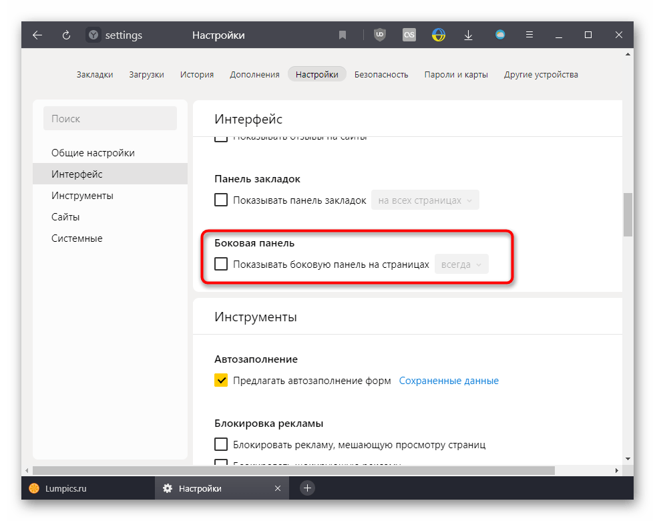Click the Блокировка рекламы heading

(x=268, y=423)
